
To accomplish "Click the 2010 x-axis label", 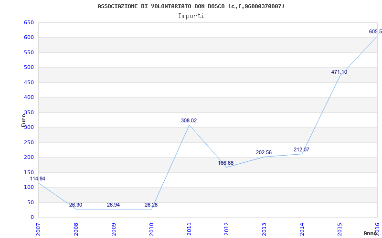I will click(151, 229).
